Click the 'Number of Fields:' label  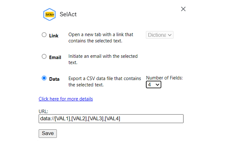click(x=165, y=78)
